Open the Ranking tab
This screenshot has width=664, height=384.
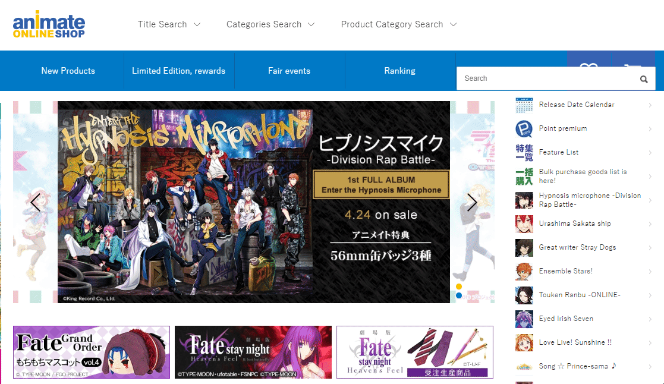[x=399, y=71]
